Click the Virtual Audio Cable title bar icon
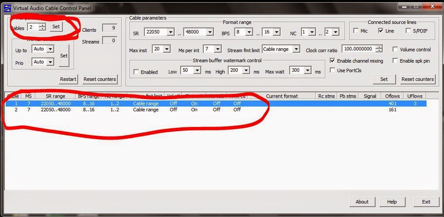This screenshot has width=444, height=217. click(x=7, y=8)
